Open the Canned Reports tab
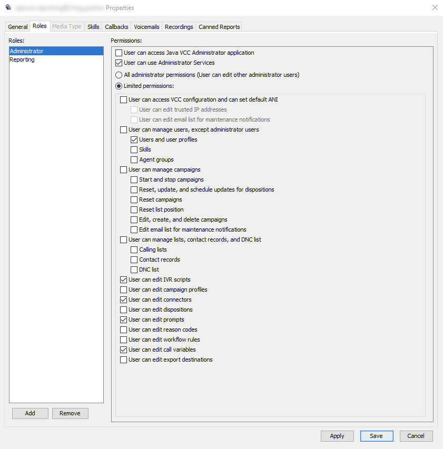The width and height of the screenshot is (443, 449). coord(219,26)
